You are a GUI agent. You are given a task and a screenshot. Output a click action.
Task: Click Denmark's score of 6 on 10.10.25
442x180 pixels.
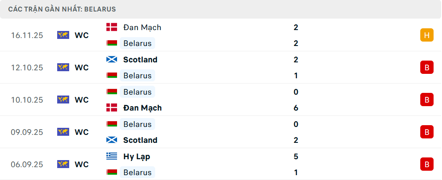(296, 107)
